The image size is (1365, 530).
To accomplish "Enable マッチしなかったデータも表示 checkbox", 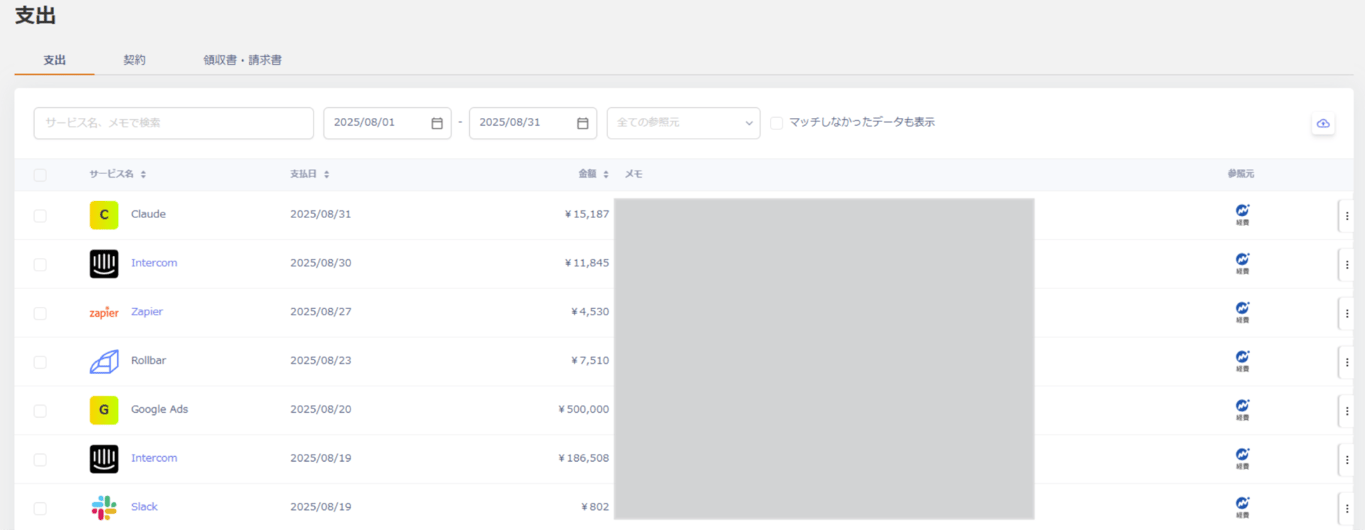I will coord(776,123).
